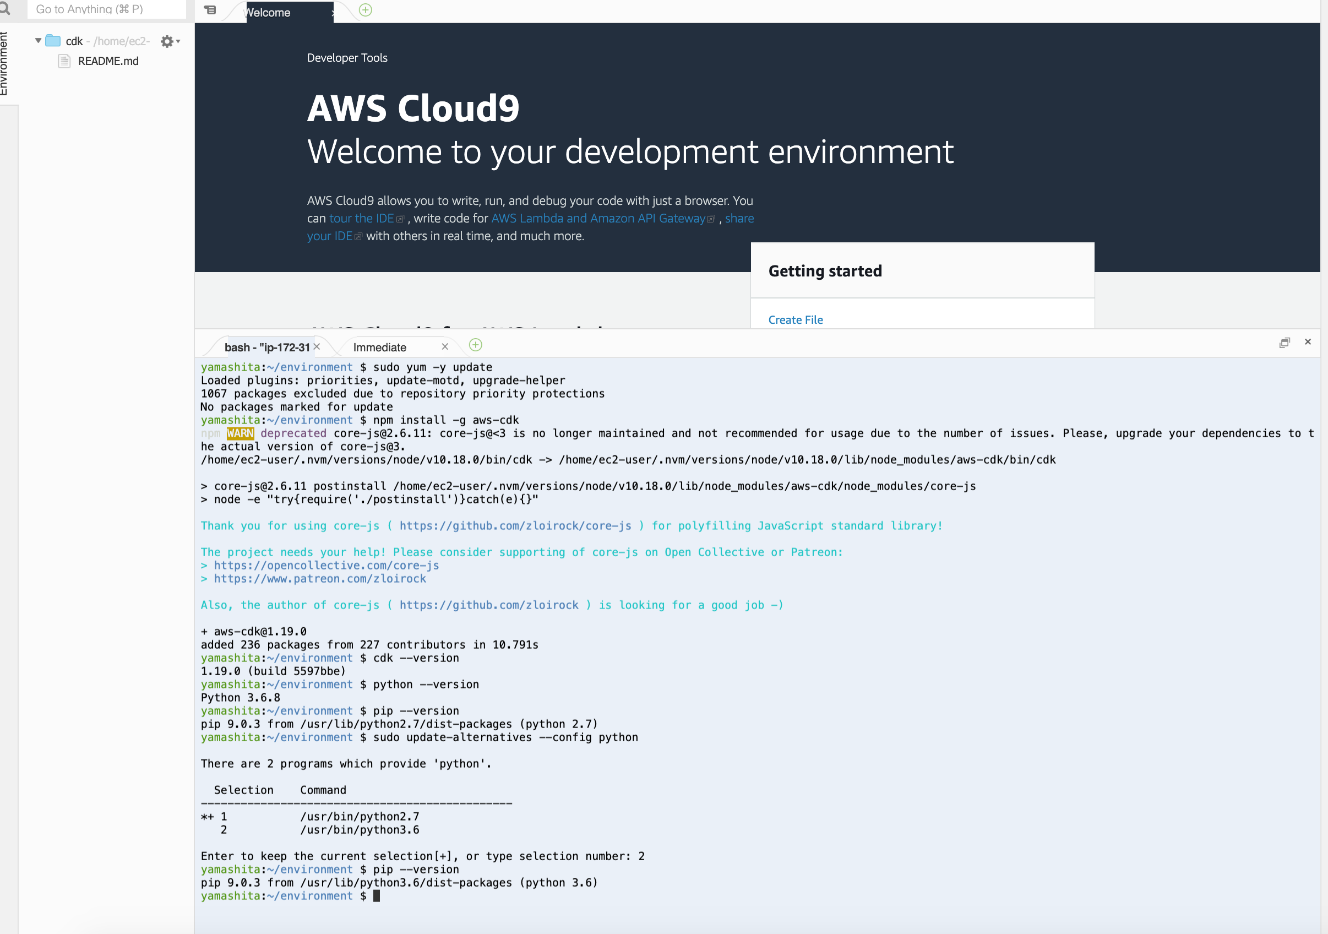This screenshot has width=1328, height=934.
Task: Follow the 'tour the IDE' link
Action: coord(362,218)
